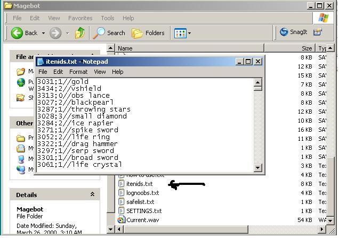Click SETTINGS.txt text file icon
339x238 pixels.
click(x=121, y=211)
